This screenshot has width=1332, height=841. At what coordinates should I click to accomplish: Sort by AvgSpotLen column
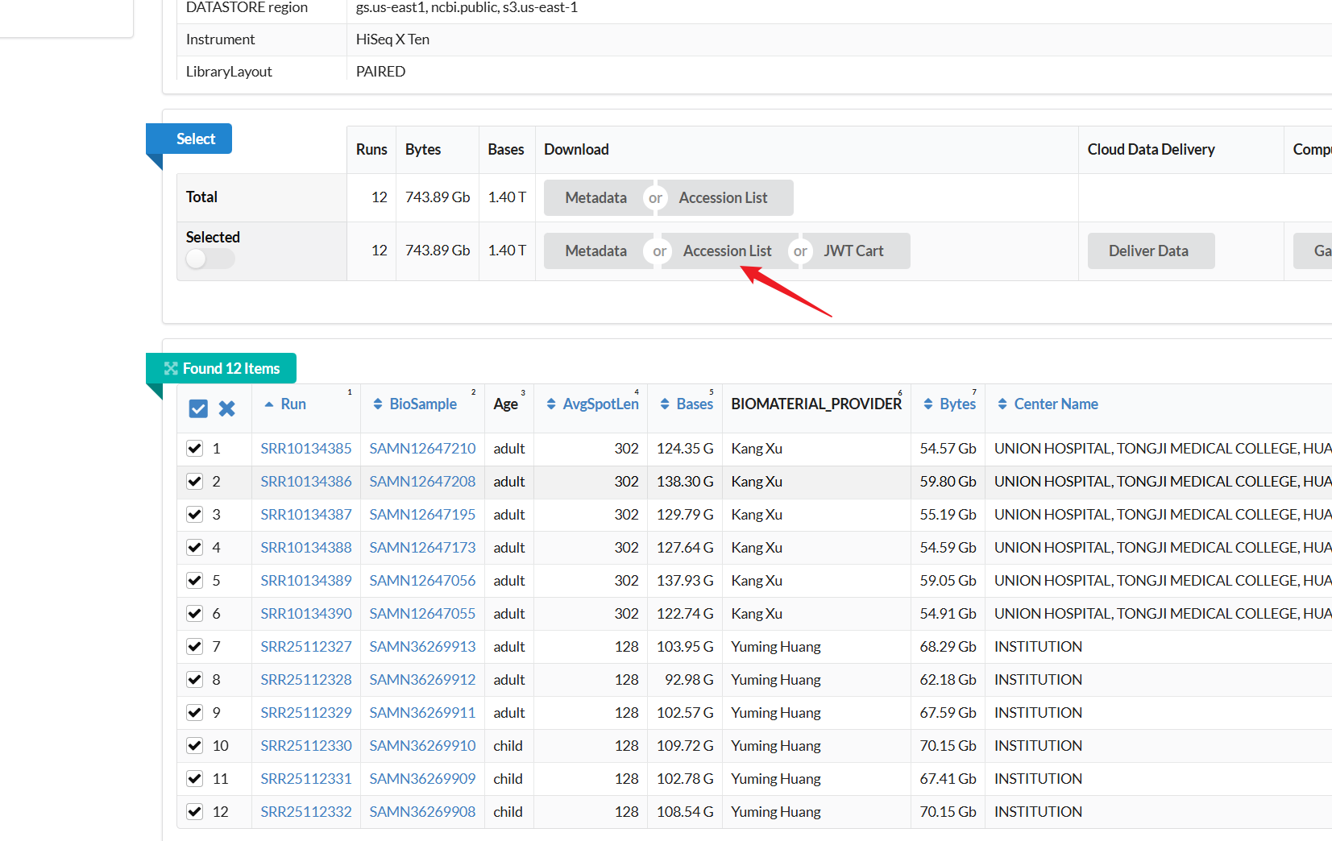592,404
